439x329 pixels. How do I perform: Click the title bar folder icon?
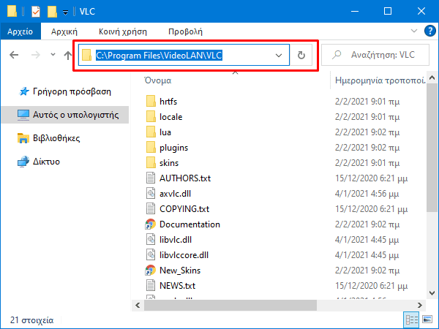tap(12, 12)
